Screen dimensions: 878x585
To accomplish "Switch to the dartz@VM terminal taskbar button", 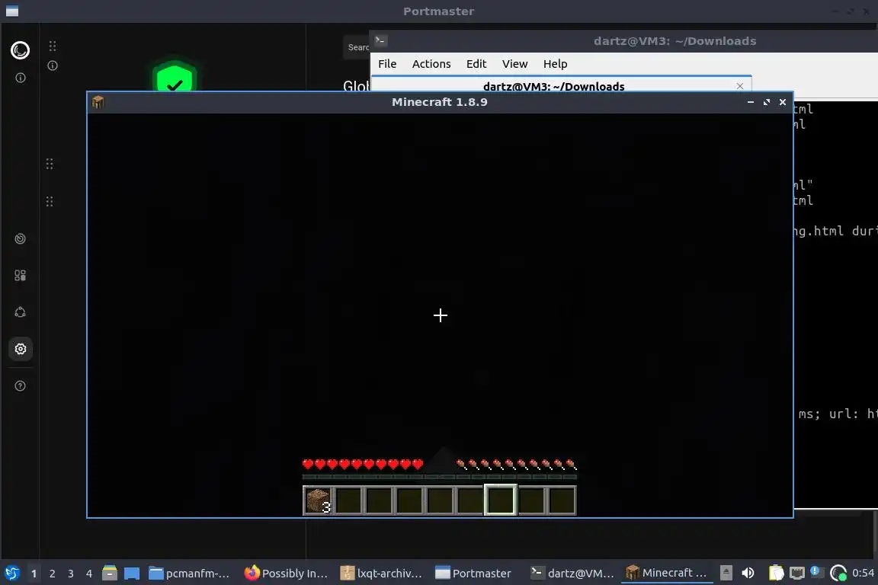I will click(572, 574).
